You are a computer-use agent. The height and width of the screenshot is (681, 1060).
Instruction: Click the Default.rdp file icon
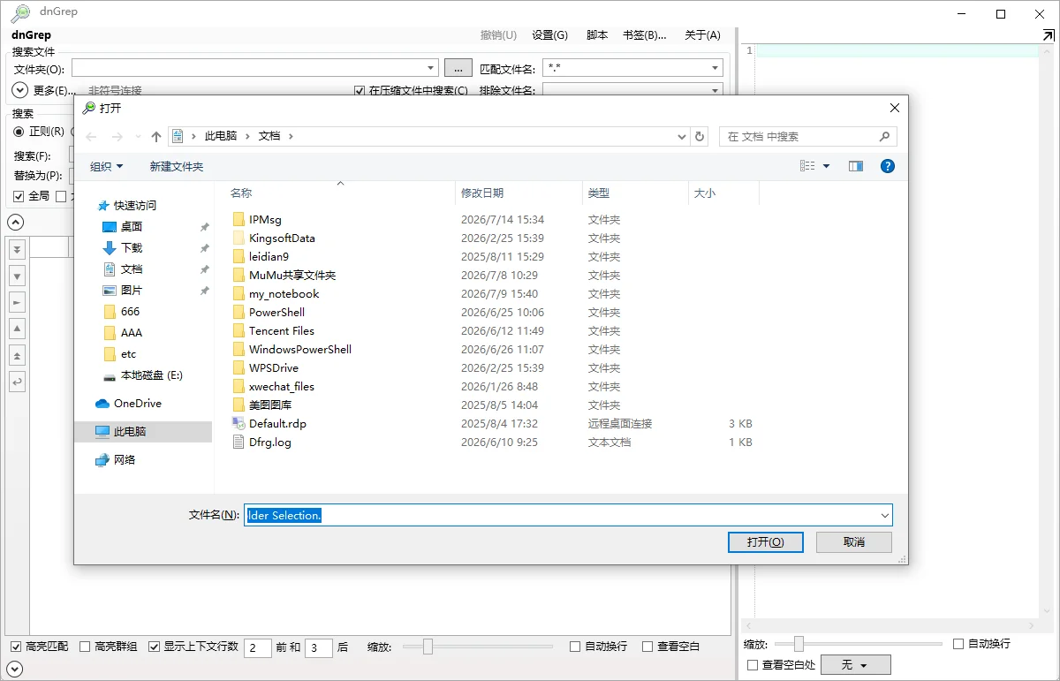point(238,423)
